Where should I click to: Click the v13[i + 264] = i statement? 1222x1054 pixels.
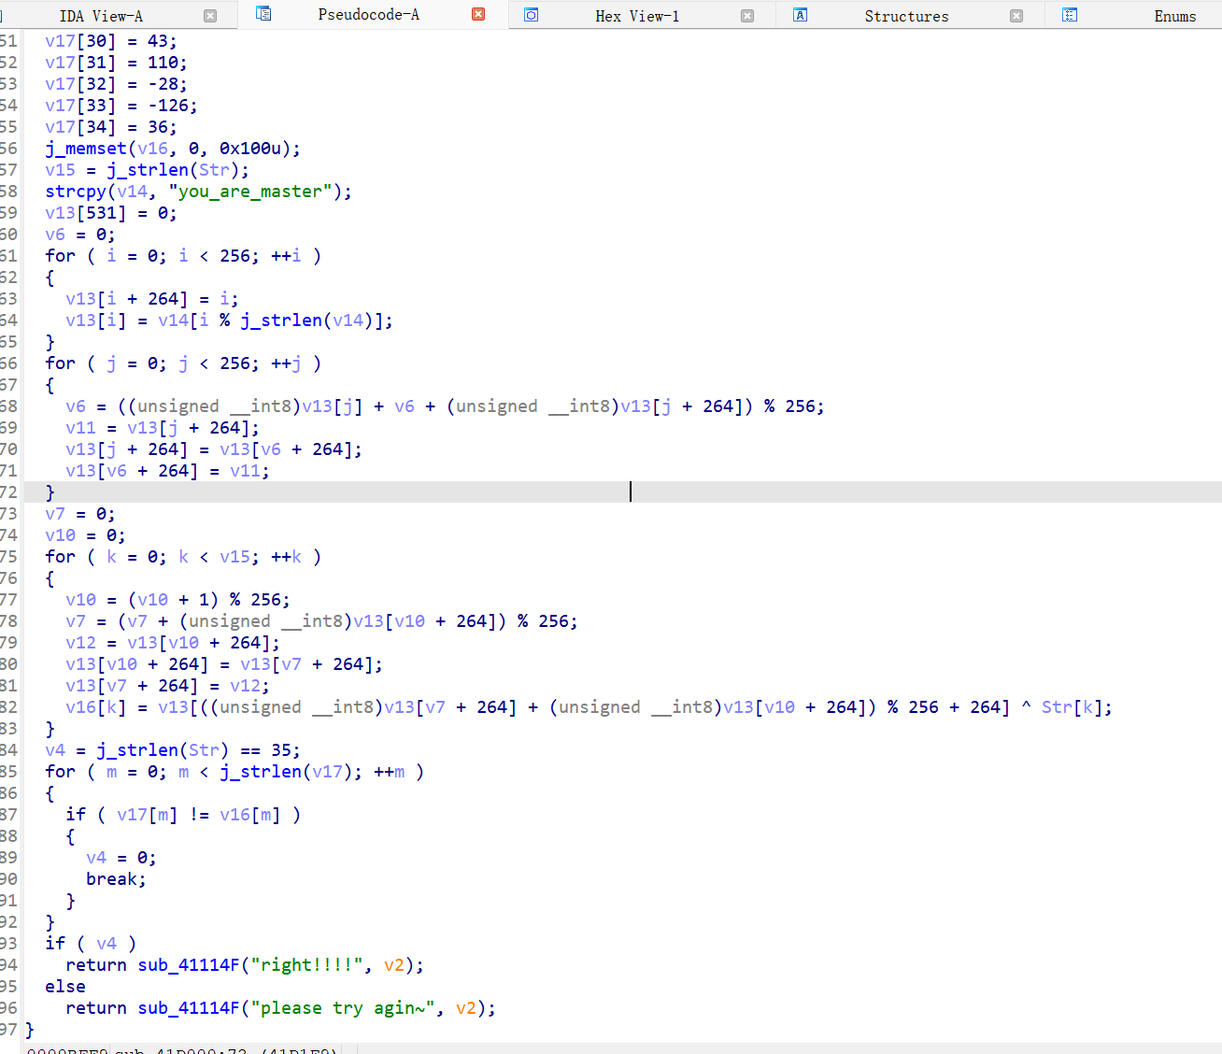(152, 299)
